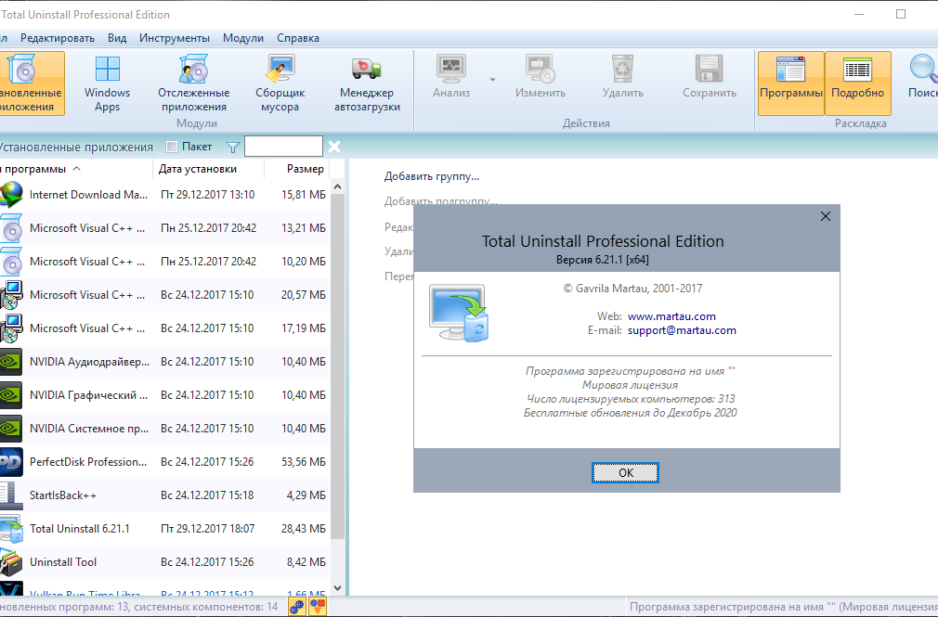This screenshot has height=617, width=938.
Task: Close the About dialog with X
Action: click(x=826, y=216)
